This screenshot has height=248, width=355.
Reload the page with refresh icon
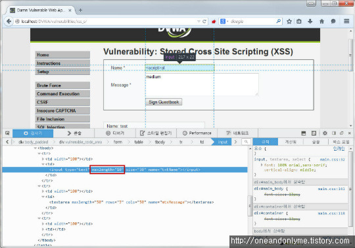pos(204,21)
